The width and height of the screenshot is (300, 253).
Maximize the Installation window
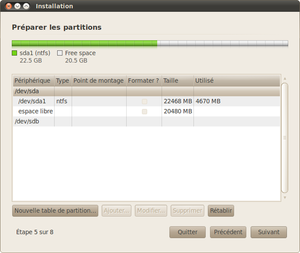pos(26,6)
